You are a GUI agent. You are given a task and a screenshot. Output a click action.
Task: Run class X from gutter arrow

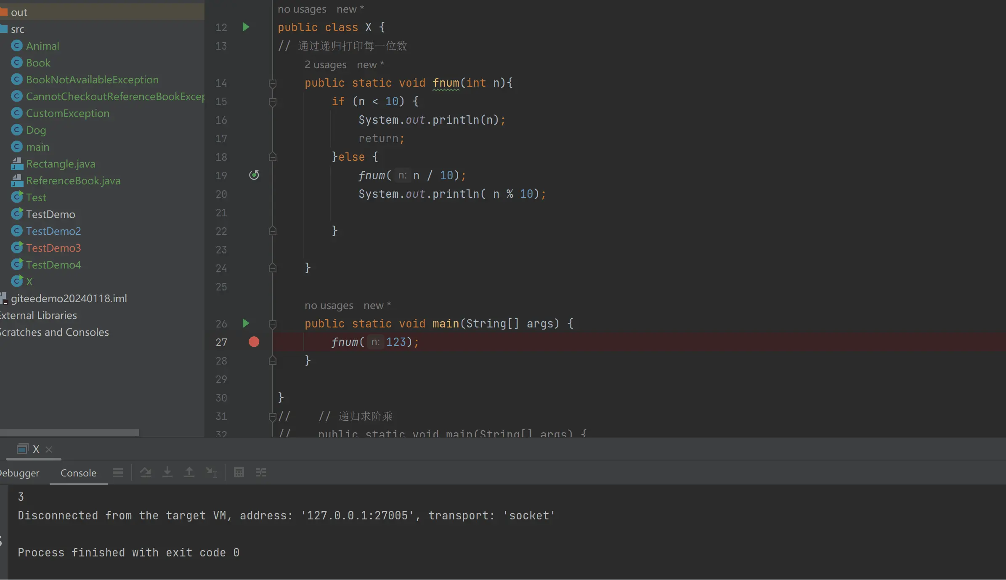tap(246, 27)
